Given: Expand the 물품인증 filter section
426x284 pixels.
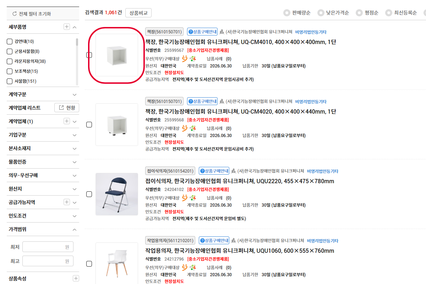Looking at the screenshot, I should [x=75, y=162].
